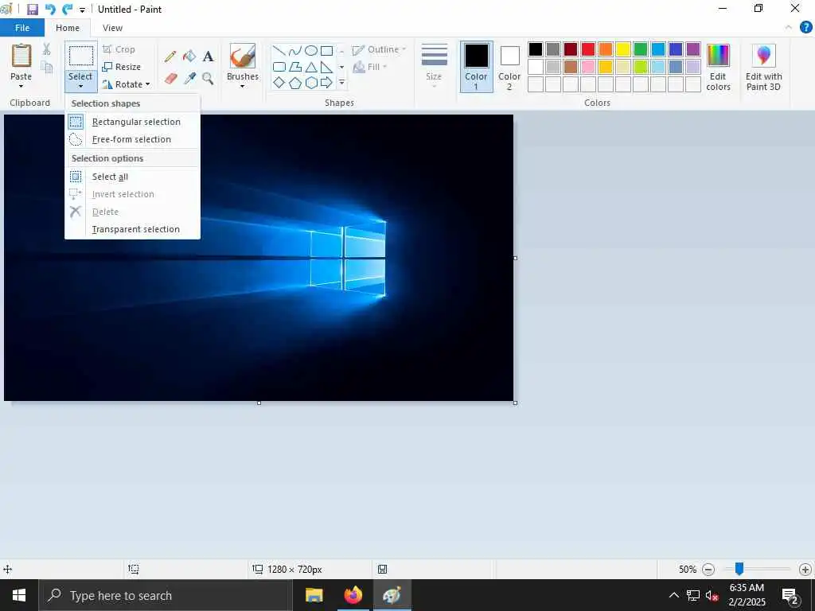Choose the Rectangle shape
This screenshot has width=815, height=611.
pos(326,51)
